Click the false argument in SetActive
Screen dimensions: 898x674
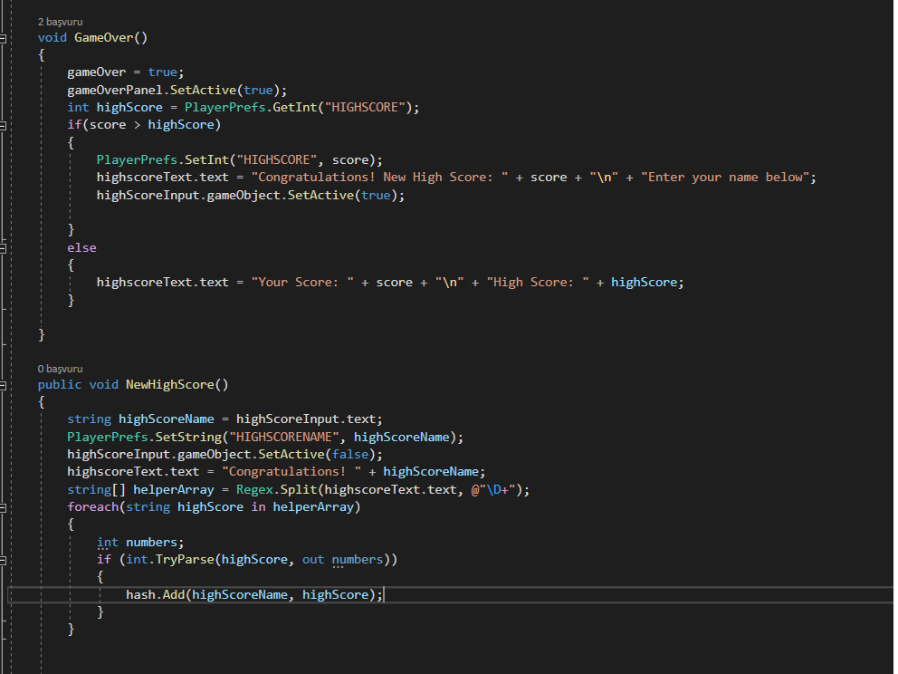tap(350, 455)
